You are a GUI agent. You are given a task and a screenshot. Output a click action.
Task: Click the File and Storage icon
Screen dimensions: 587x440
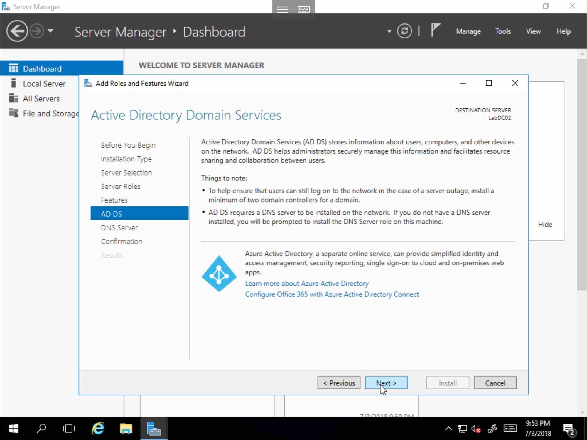(x=14, y=113)
